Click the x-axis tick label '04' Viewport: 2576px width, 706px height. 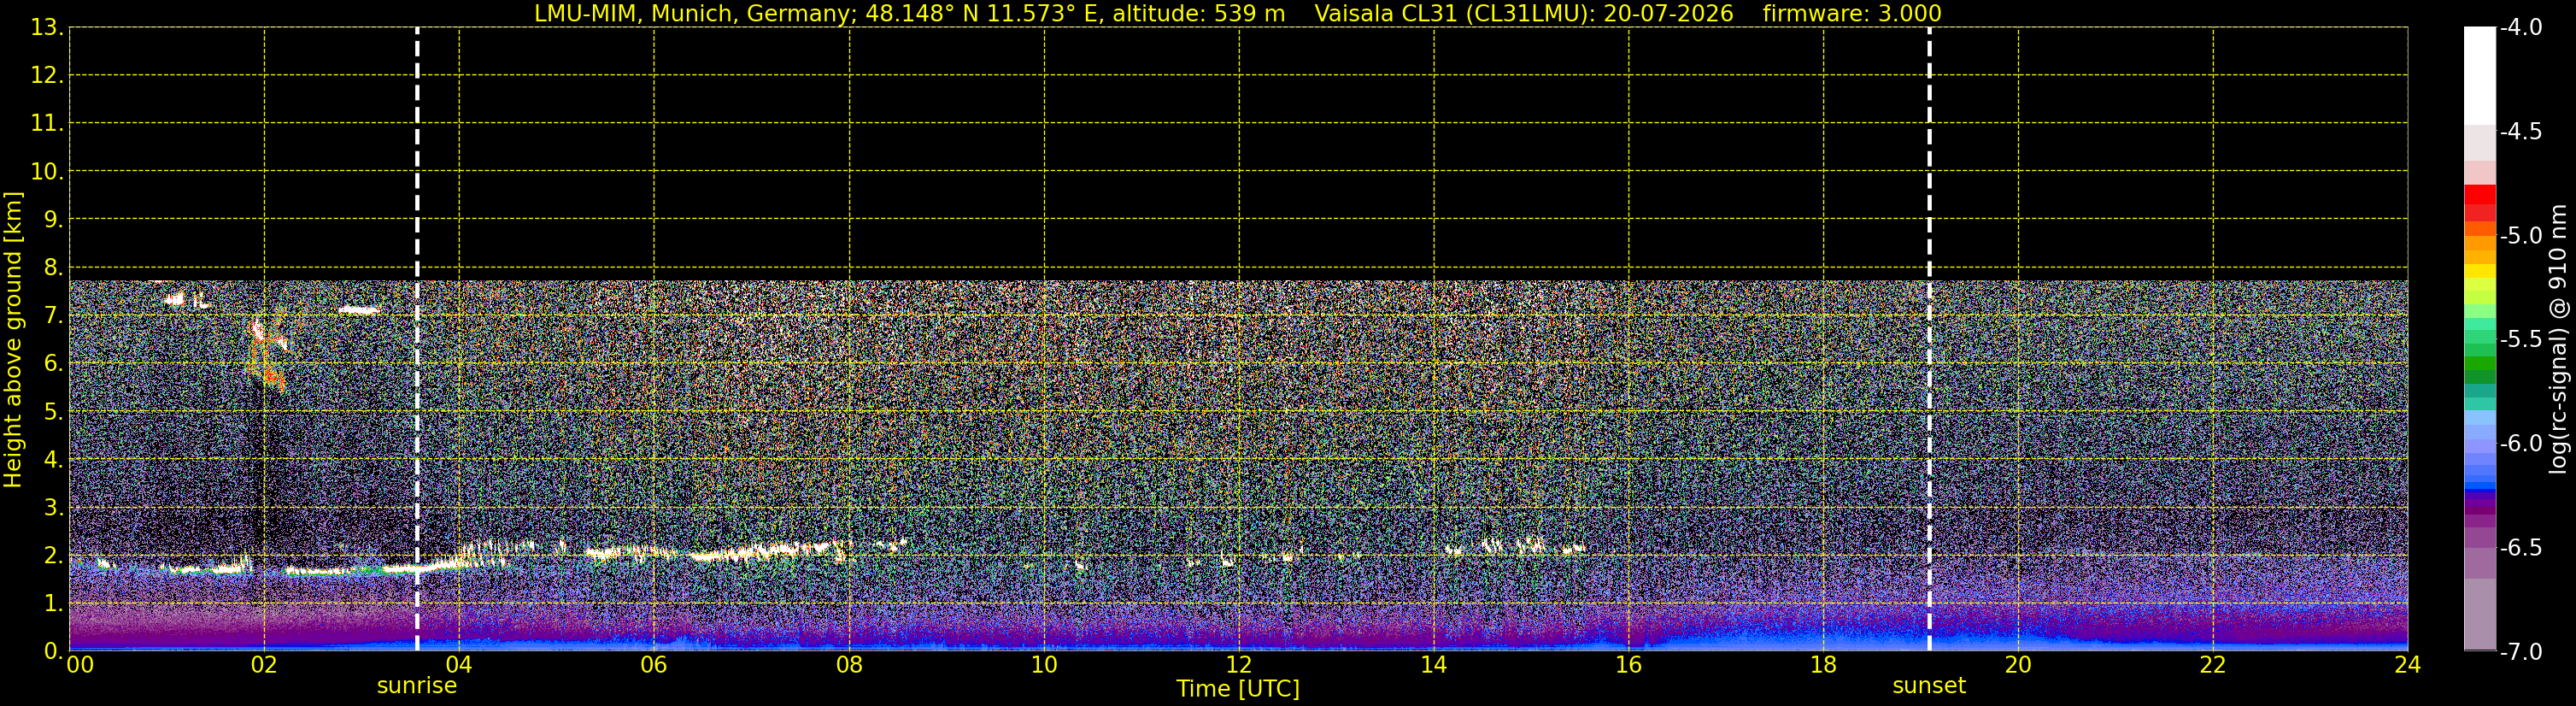459,666
